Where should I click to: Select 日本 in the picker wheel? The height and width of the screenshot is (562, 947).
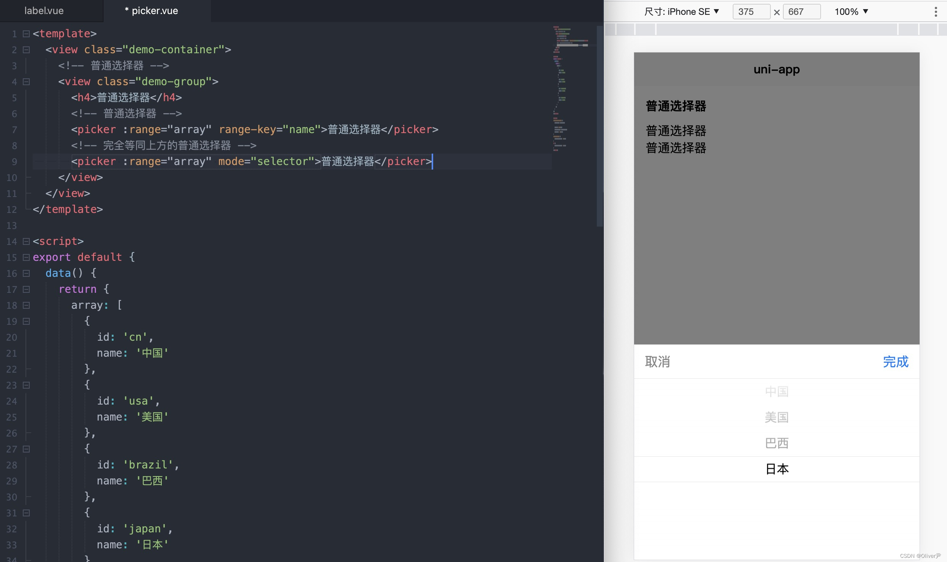776,469
